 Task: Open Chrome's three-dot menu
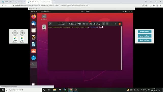point(161,6)
